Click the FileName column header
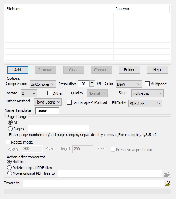Viewport: 176px width, 199px height. click(x=59, y=9)
